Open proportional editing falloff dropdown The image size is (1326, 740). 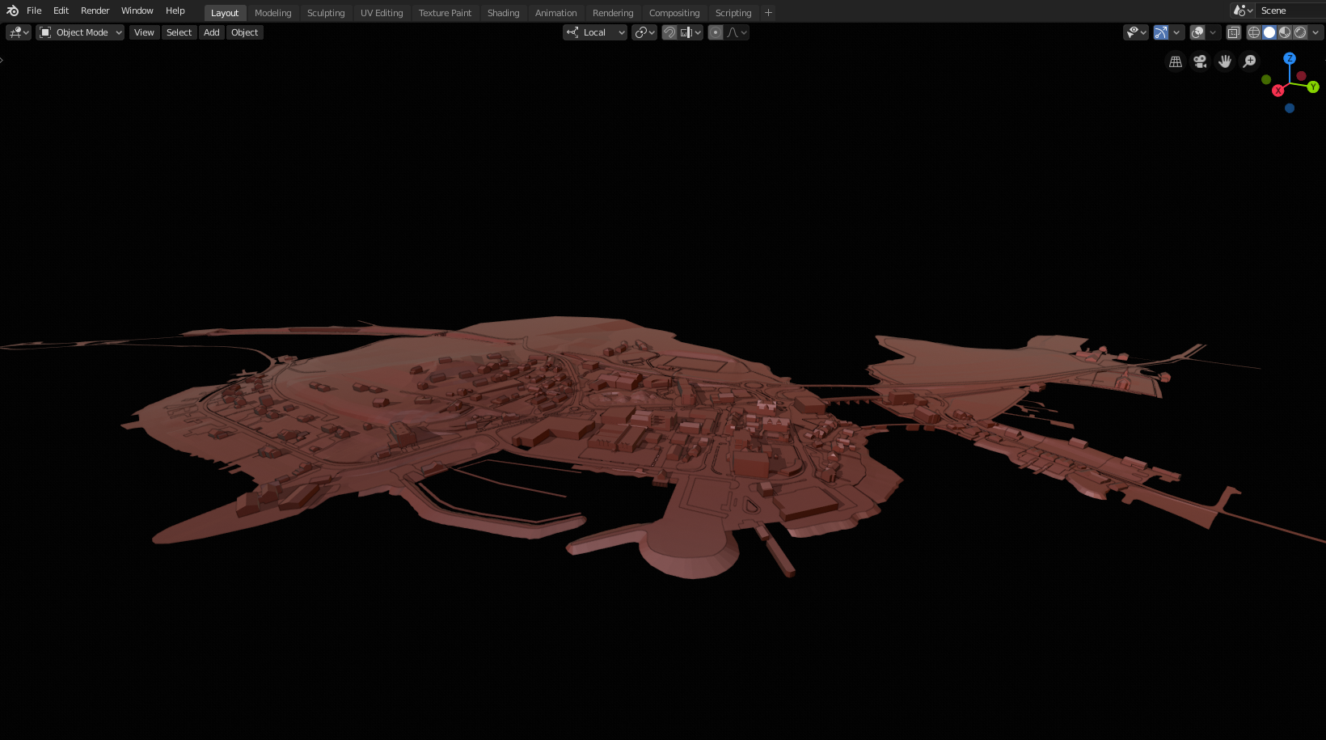click(737, 32)
